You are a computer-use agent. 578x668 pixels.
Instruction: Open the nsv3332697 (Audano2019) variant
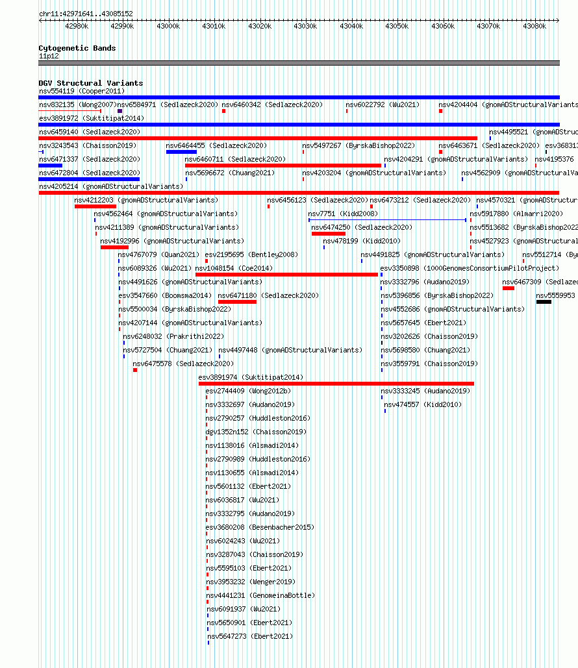250,404
